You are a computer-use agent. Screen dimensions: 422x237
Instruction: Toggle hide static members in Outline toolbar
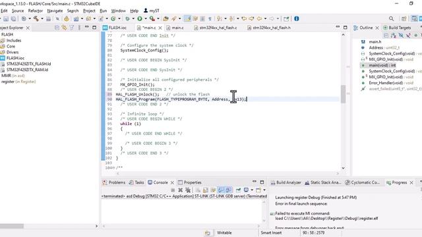[x=408, y=36]
